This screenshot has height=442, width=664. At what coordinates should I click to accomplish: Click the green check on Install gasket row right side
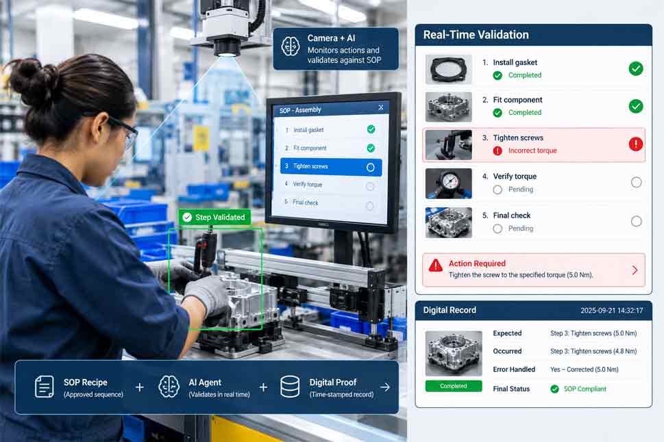tap(636, 68)
